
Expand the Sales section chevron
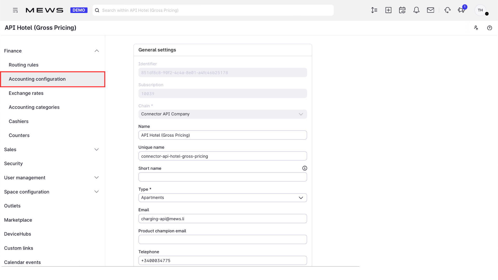96,150
